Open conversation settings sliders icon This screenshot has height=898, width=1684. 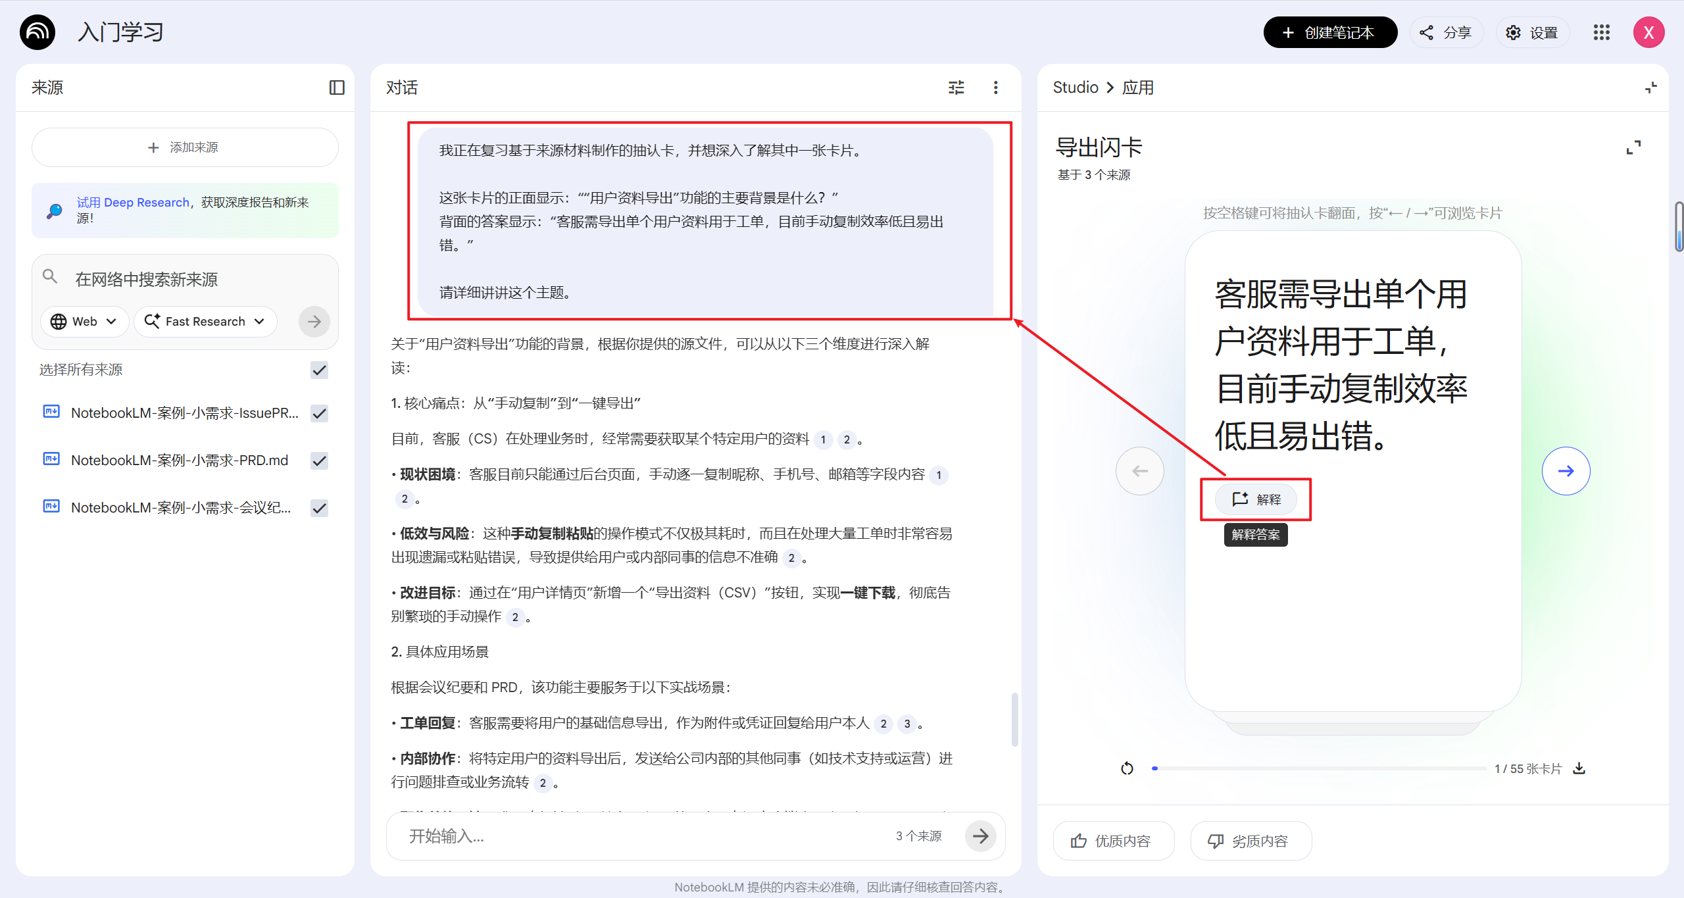point(956,87)
